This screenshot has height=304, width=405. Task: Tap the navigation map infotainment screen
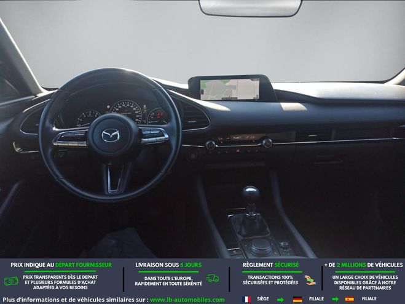230,89
